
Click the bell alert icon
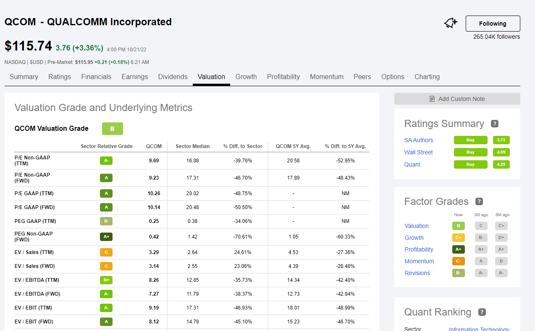(x=451, y=23)
